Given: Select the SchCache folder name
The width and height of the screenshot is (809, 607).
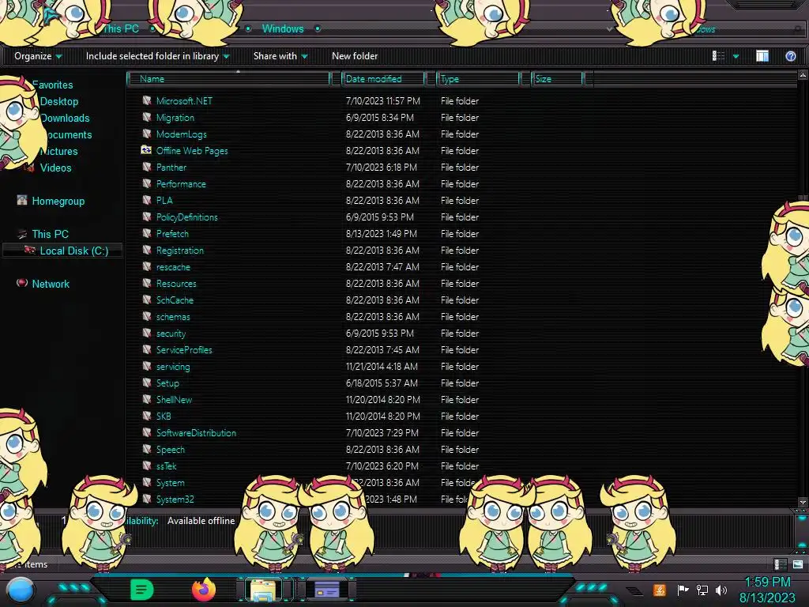Looking at the screenshot, I should (x=175, y=300).
